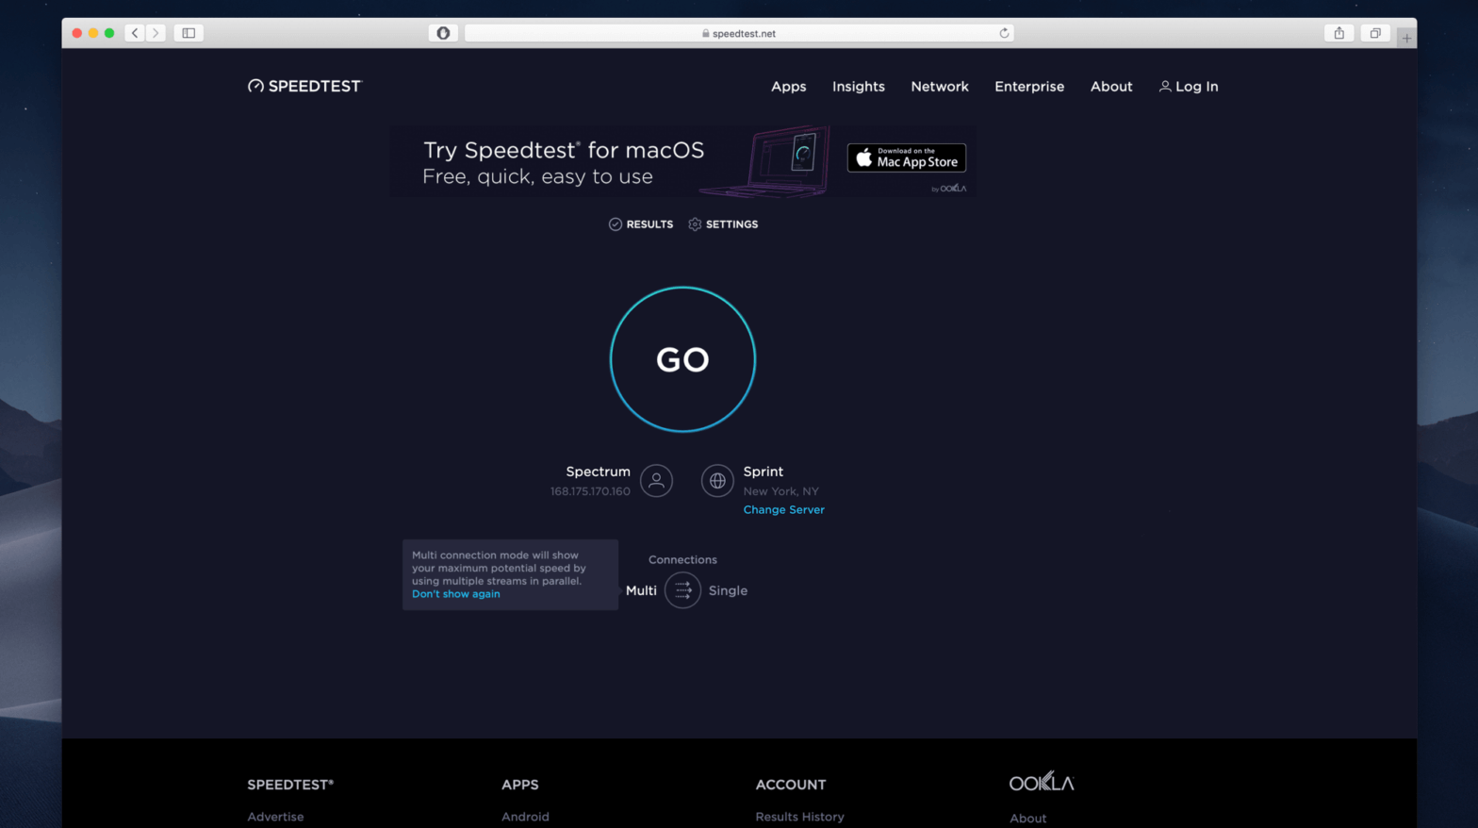Click the SPEEDTEST footer heading
Screen dimensions: 1478x828
pos(290,785)
